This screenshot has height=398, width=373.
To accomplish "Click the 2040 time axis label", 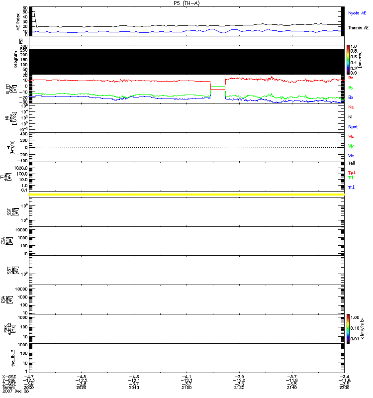I will pyautogui.click(x=134, y=388).
